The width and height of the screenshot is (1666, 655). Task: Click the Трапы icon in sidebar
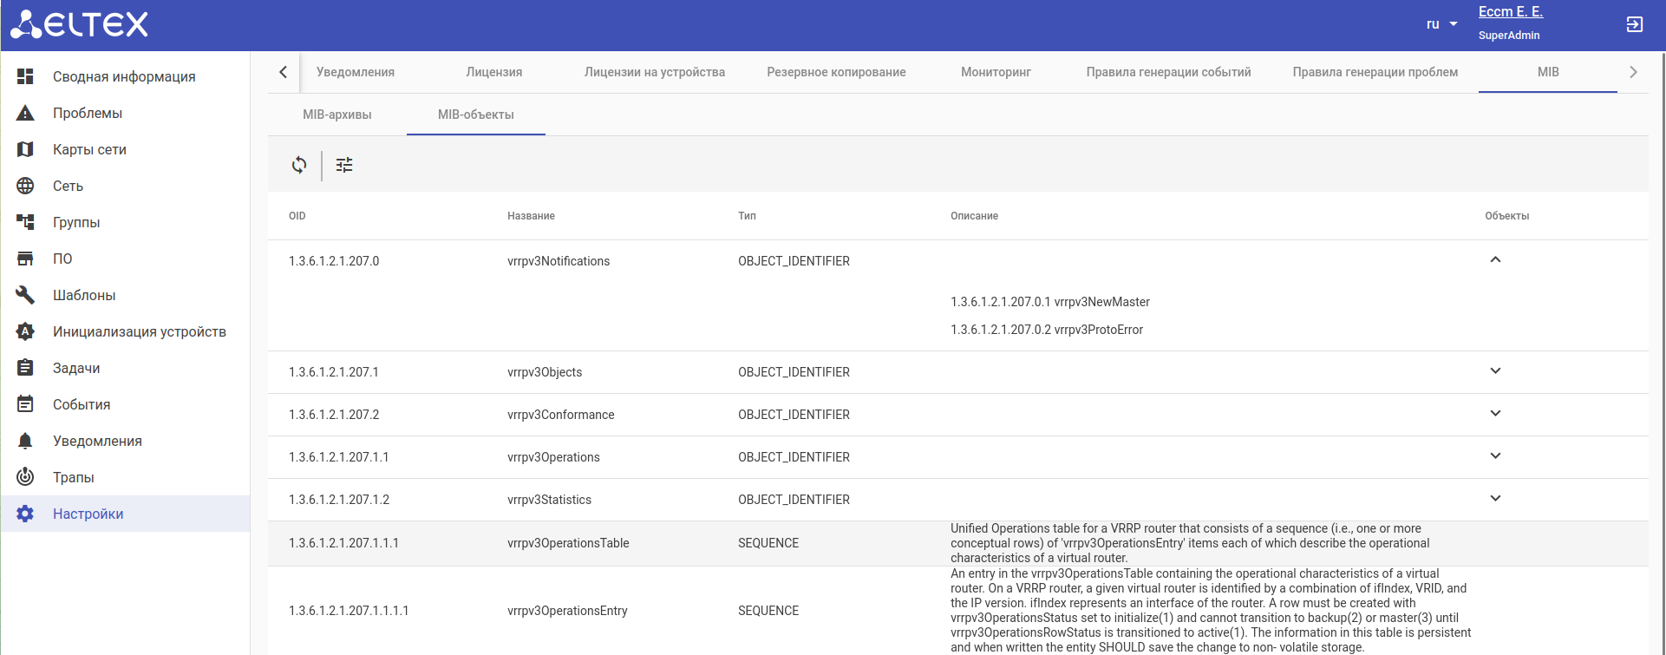pyautogui.click(x=25, y=477)
